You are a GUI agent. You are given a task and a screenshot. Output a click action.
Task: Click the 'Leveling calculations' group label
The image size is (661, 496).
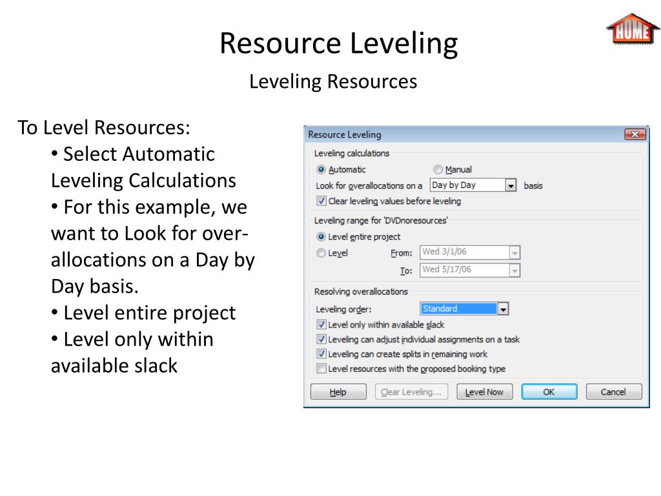pos(352,153)
